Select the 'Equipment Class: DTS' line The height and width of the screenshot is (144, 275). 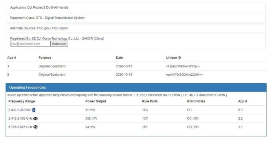pos(48,18)
